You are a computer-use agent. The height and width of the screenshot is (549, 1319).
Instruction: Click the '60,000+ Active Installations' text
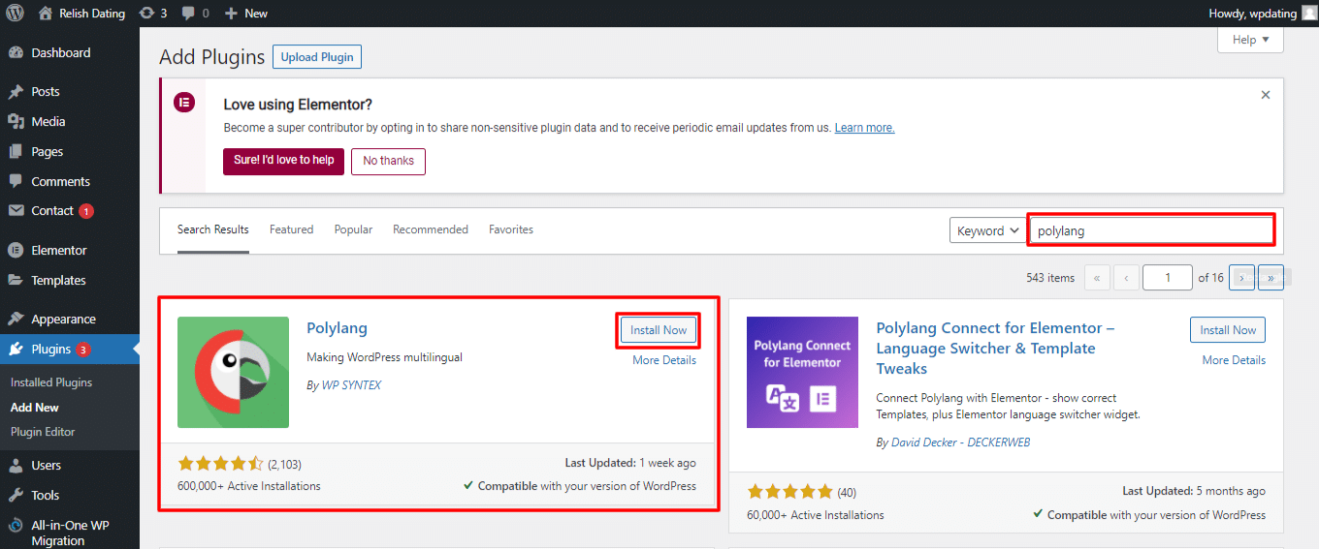click(816, 515)
